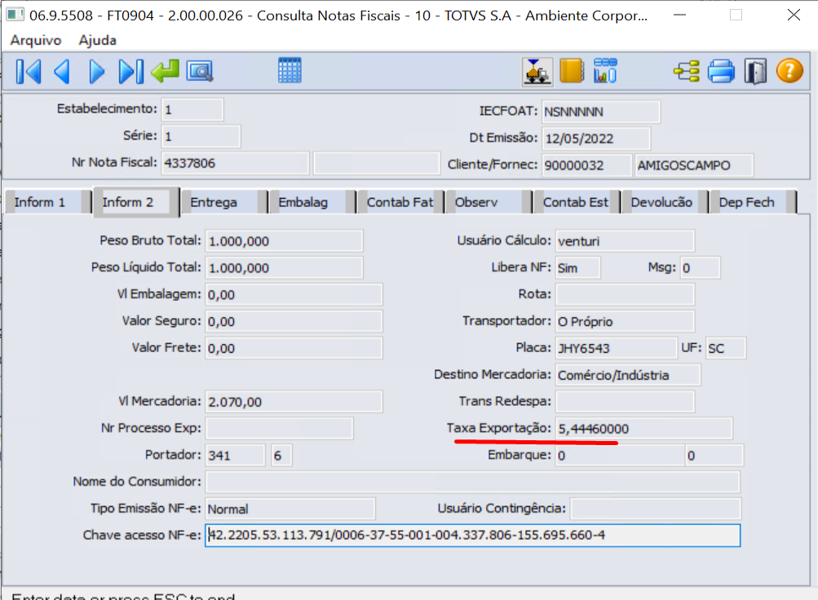Click Cliente/Fornec code 90000032
The height and width of the screenshot is (600, 818).
(x=586, y=165)
